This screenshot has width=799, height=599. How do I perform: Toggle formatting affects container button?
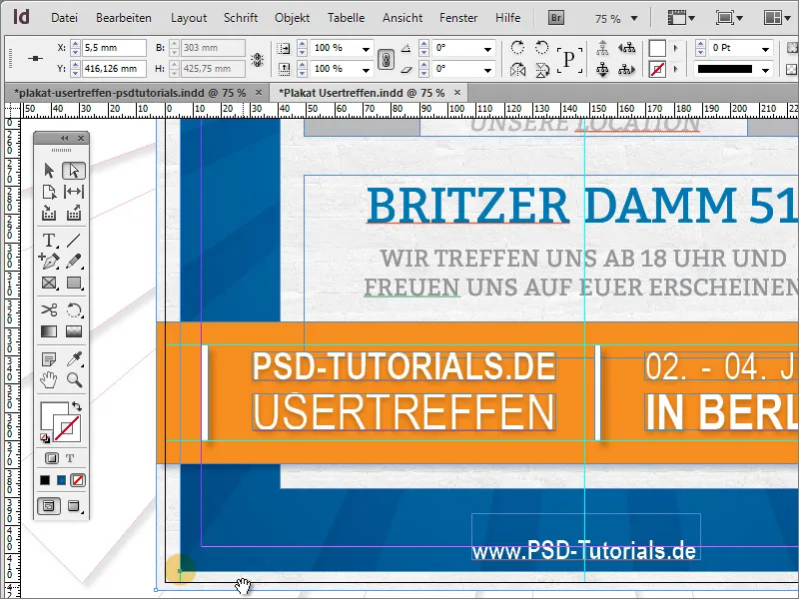52,458
